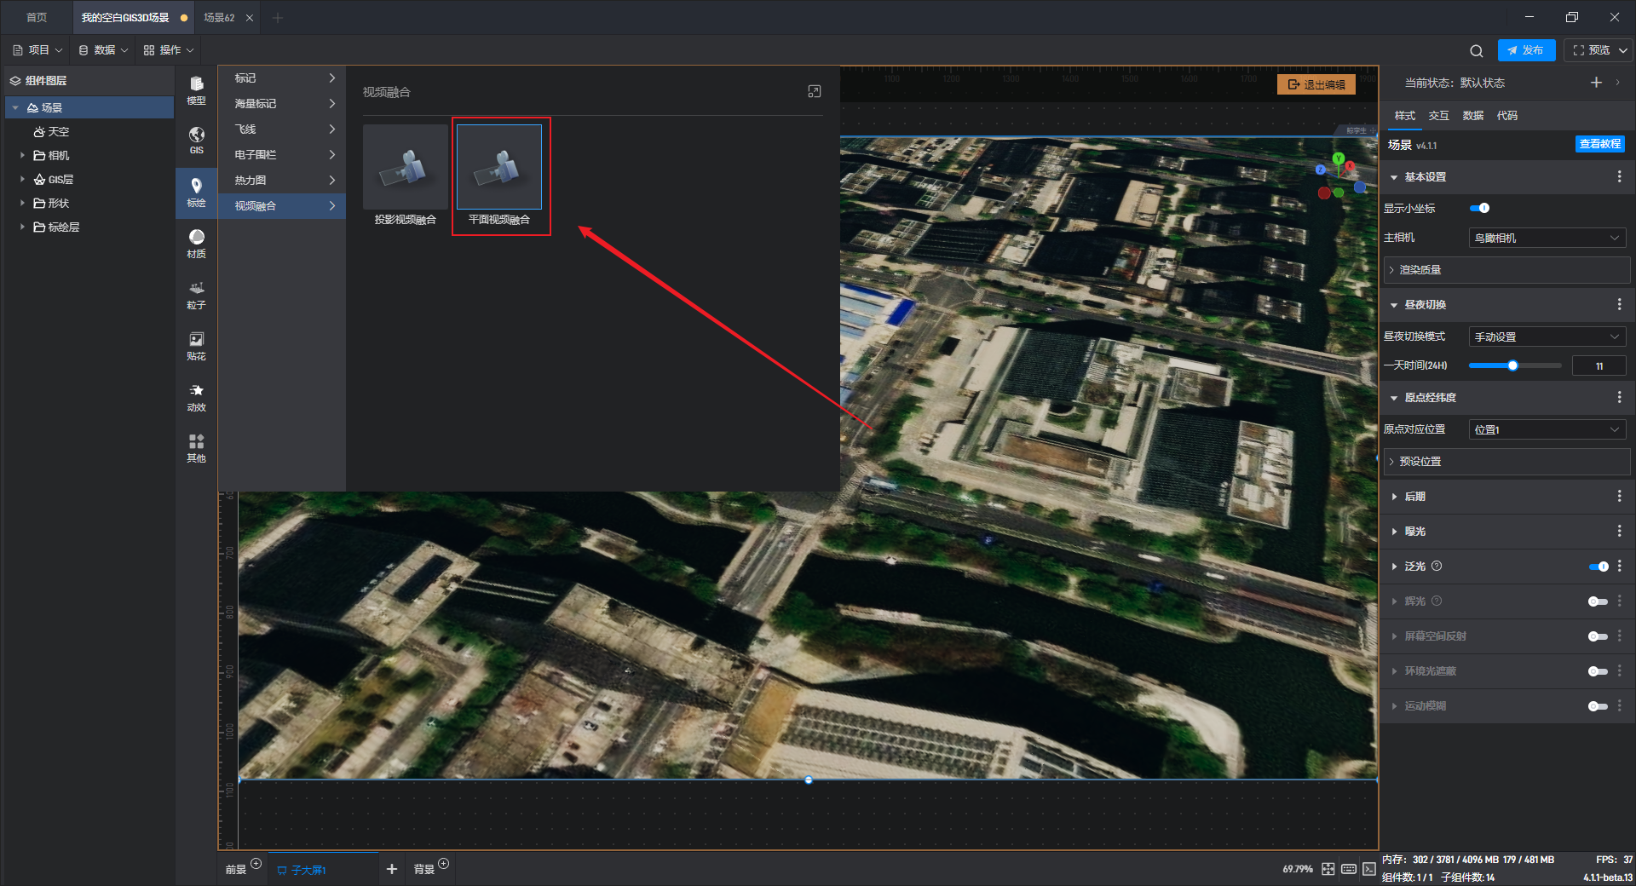Image resolution: width=1636 pixels, height=886 pixels.
Task: Open the 昼夜切换模式 dropdown showing 手动设置
Action: pos(1547,337)
